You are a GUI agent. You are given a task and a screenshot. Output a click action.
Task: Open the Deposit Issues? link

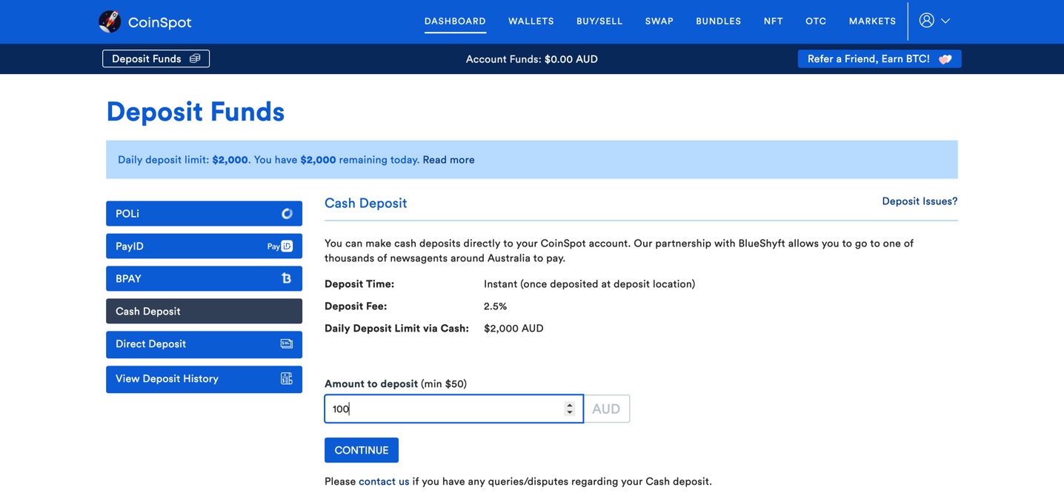(x=920, y=201)
